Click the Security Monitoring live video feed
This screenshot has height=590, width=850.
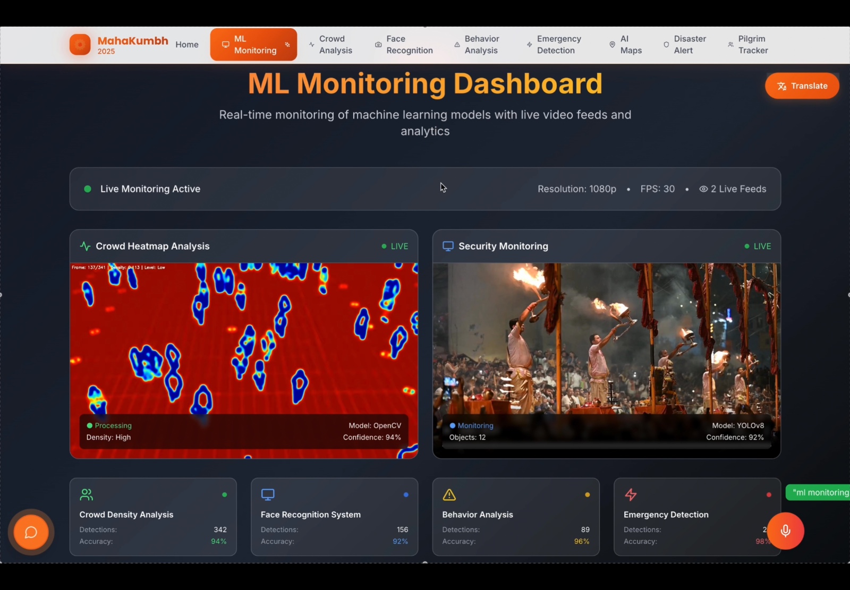(x=607, y=361)
